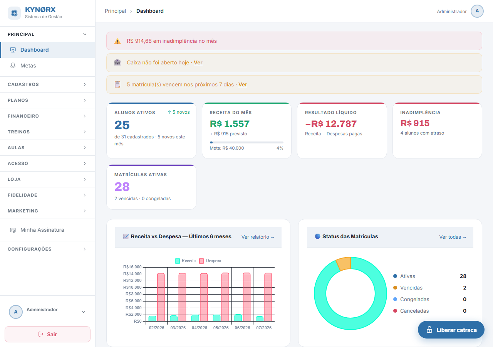
Task: Click the Metas medal icon
Action: [13, 66]
